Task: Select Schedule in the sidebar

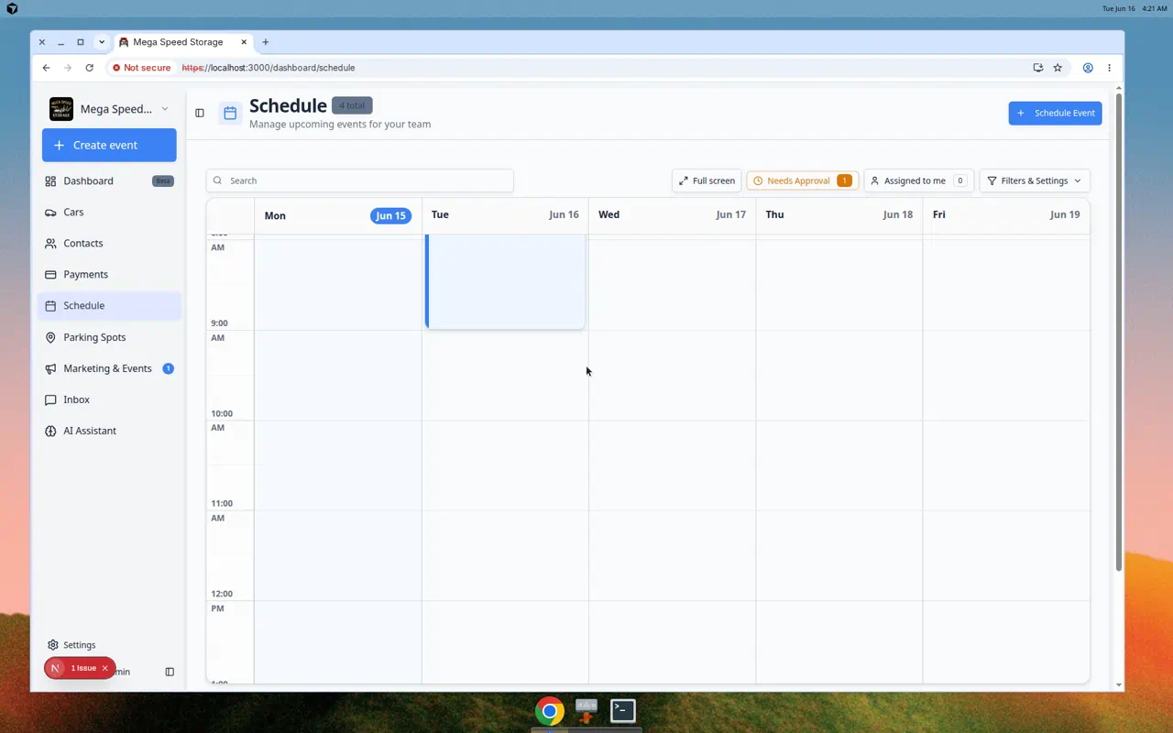Action: tap(109, 306)
